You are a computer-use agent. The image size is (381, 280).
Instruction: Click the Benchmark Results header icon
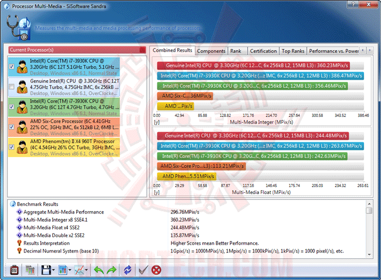(x=13, y=204)
